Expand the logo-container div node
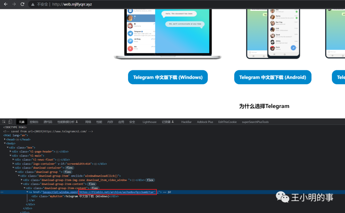 (x=13, y=164)
